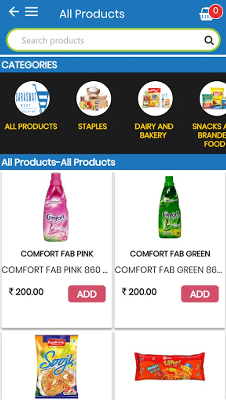Viewport: 226px width, 402px height.
Task: Tap the back arrow icon
Action: [x=13, y=12]
